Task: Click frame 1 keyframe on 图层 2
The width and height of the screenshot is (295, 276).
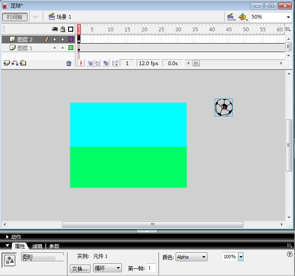Action: click(x=79, y=39)
